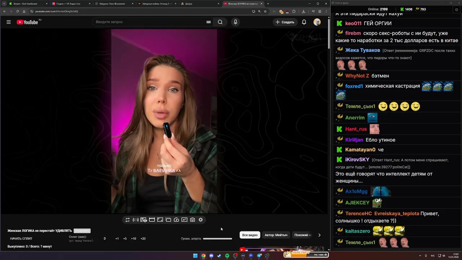Click the install app icon in address bar
This screenshot has height=260, width=462.
(x=254, y=11)
